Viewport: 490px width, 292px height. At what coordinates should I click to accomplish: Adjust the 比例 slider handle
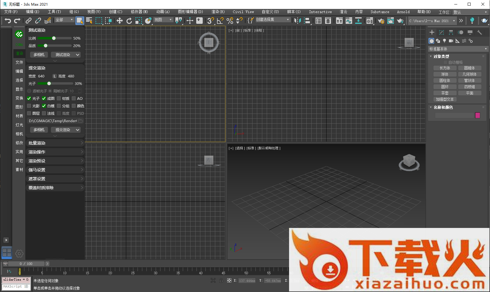tap(54, 38)
